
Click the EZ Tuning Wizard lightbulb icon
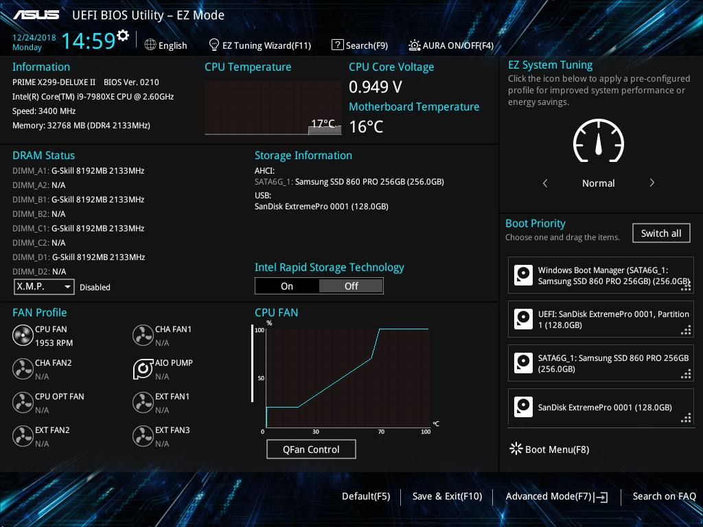click(x=214, y=45)
